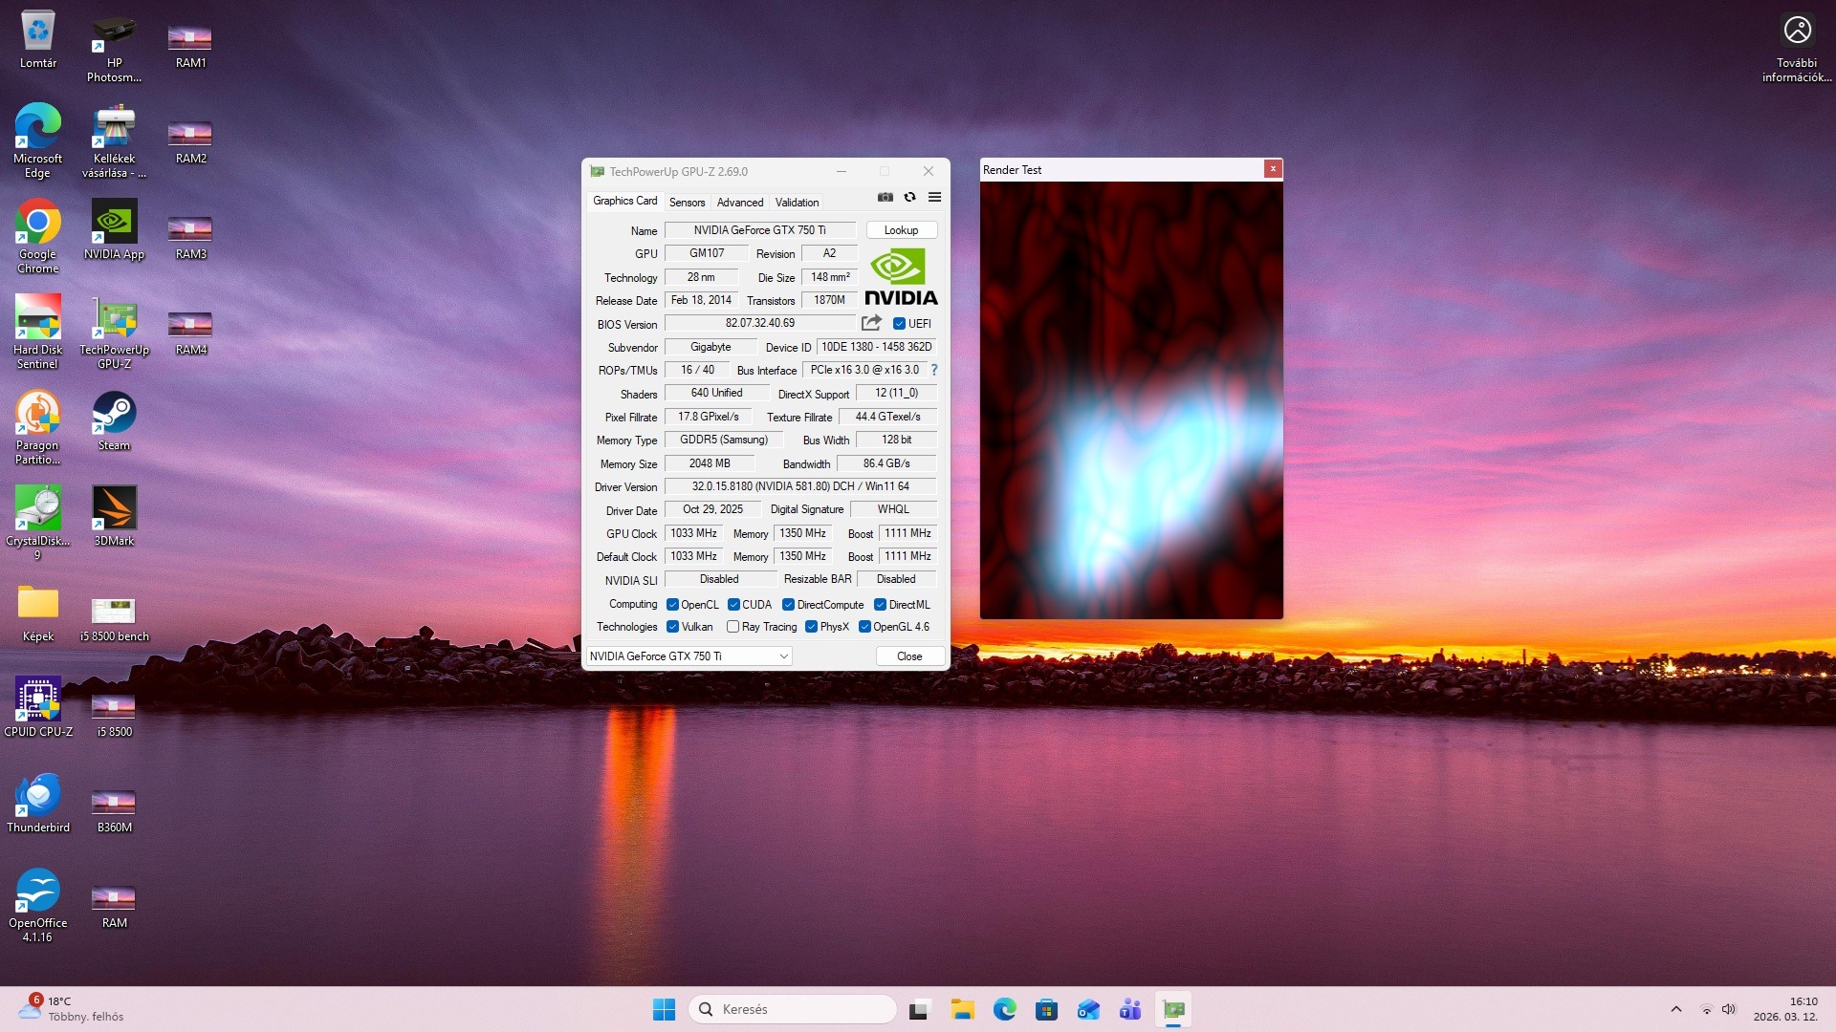The height and width of the screenshot is (1032, 1836).
Task: Expand the GPU selection dropdown
Action: tap(783, 656)
